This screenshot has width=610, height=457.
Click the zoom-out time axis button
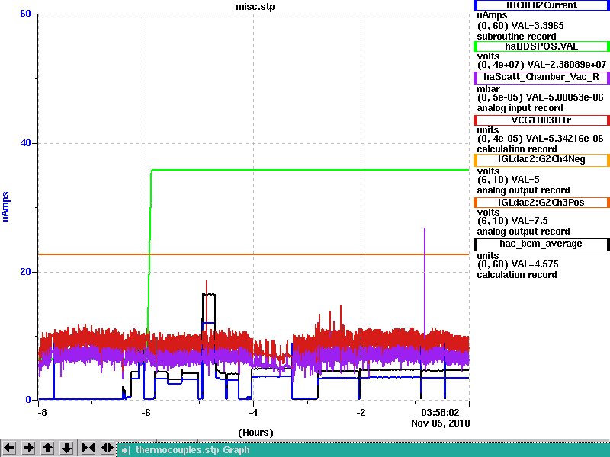107,448
